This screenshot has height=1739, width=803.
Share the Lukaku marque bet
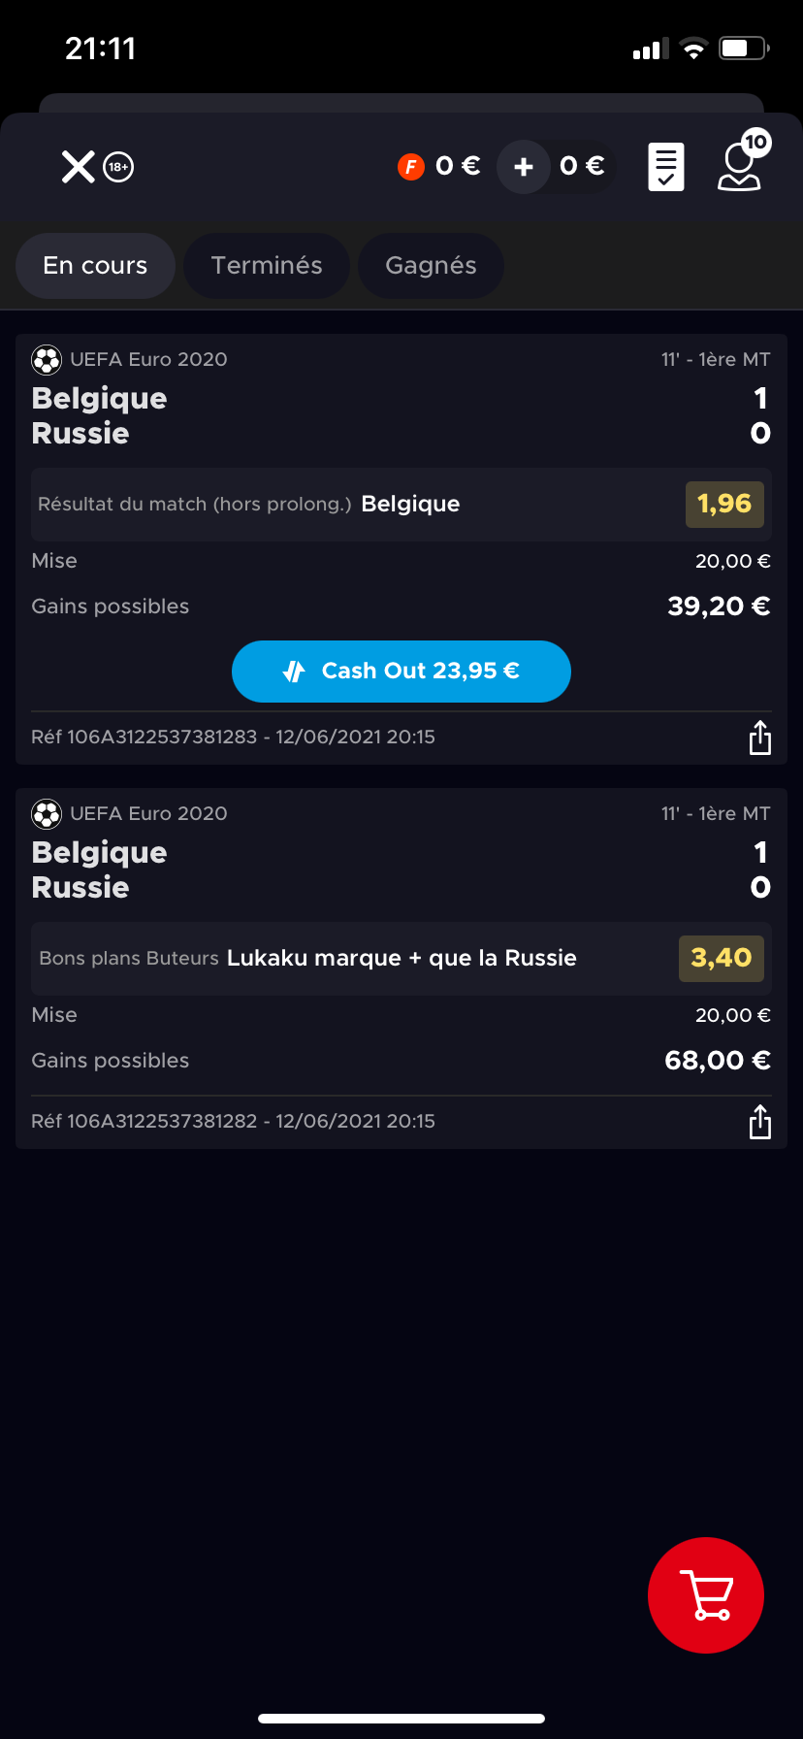pos(760,1122)
